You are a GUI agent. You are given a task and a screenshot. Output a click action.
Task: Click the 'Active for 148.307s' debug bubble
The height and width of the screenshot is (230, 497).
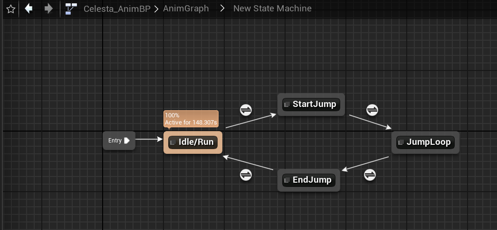tap(191, 119)
